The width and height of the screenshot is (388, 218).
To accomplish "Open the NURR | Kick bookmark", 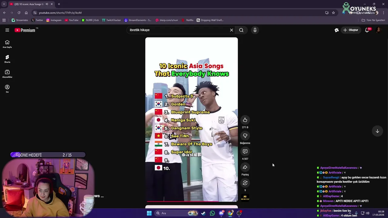I will tap(90, 20).
